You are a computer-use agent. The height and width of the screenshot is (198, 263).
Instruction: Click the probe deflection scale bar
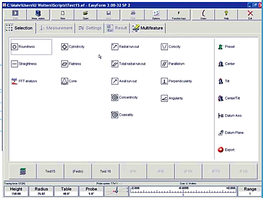point(183,191)
